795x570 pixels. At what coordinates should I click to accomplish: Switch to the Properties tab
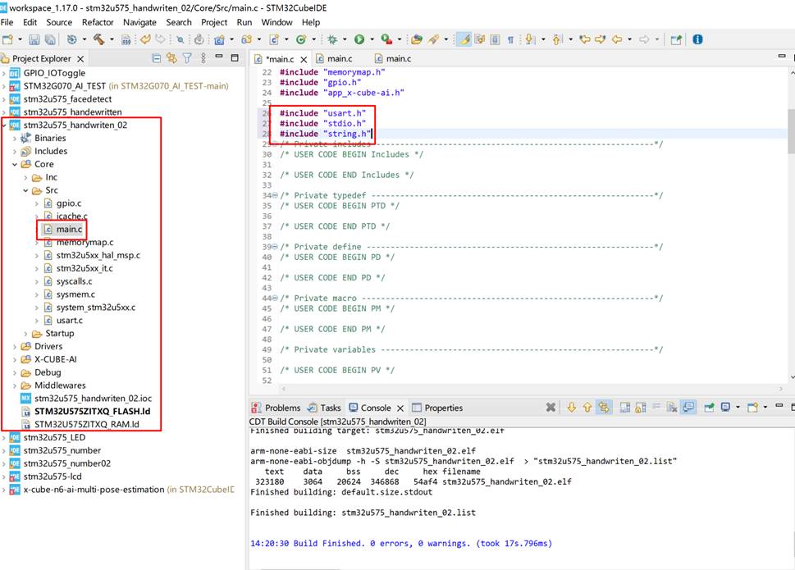(437, 408)
